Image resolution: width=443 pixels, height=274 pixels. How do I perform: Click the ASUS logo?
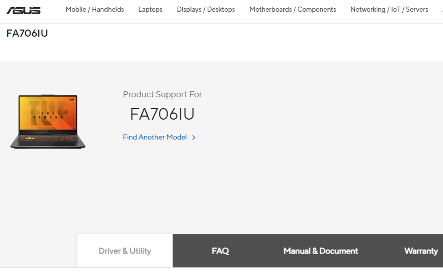click(x=23, y=11)
